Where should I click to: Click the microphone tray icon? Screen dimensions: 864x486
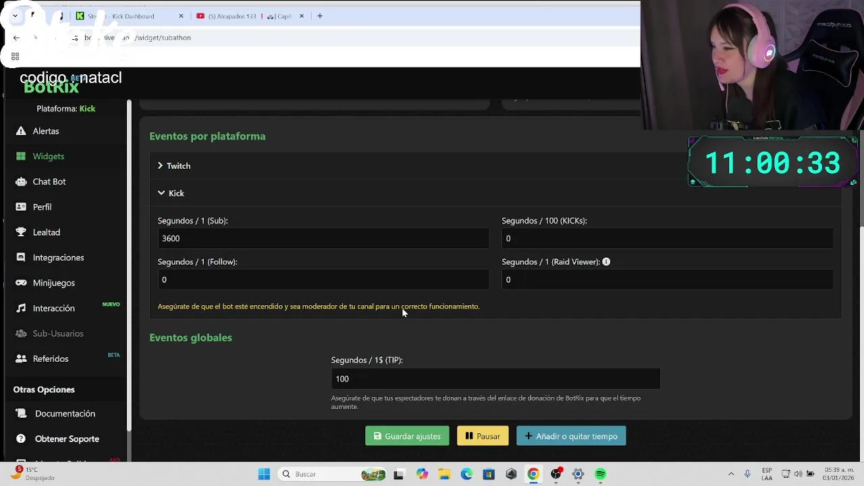pos(747,474)
